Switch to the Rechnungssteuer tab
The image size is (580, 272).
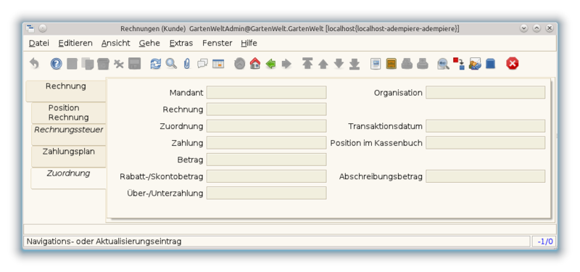(68, 135)
